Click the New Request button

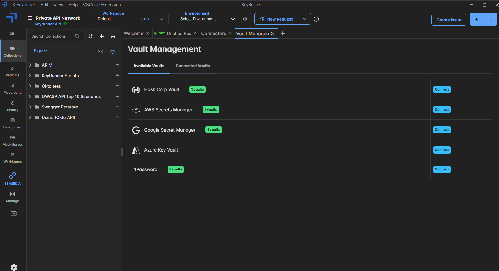pos(276,19)
